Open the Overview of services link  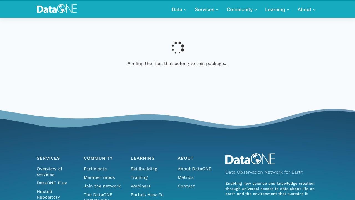pos(50,172)
